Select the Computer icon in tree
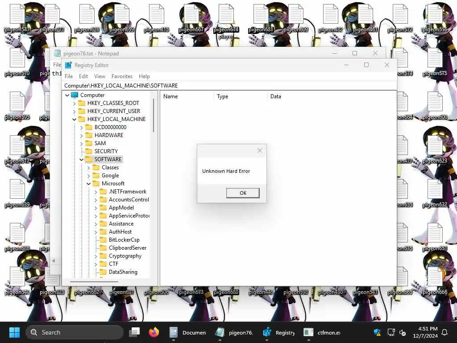Image resolution: width=457 pixels, height=343 pixels. [x=75, y=95]
